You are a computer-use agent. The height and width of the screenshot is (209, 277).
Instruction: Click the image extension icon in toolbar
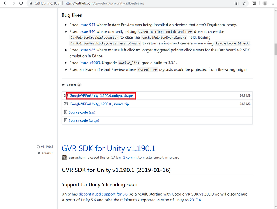tap(254, 3)
